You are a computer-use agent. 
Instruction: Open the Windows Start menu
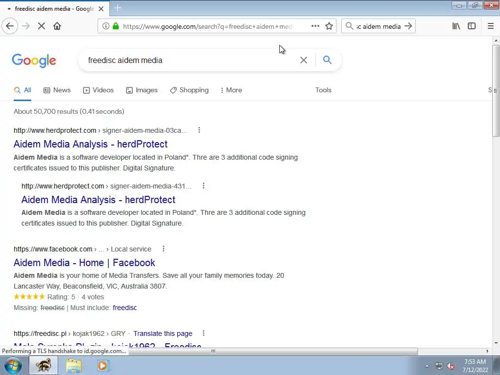[x=13, y=365]
